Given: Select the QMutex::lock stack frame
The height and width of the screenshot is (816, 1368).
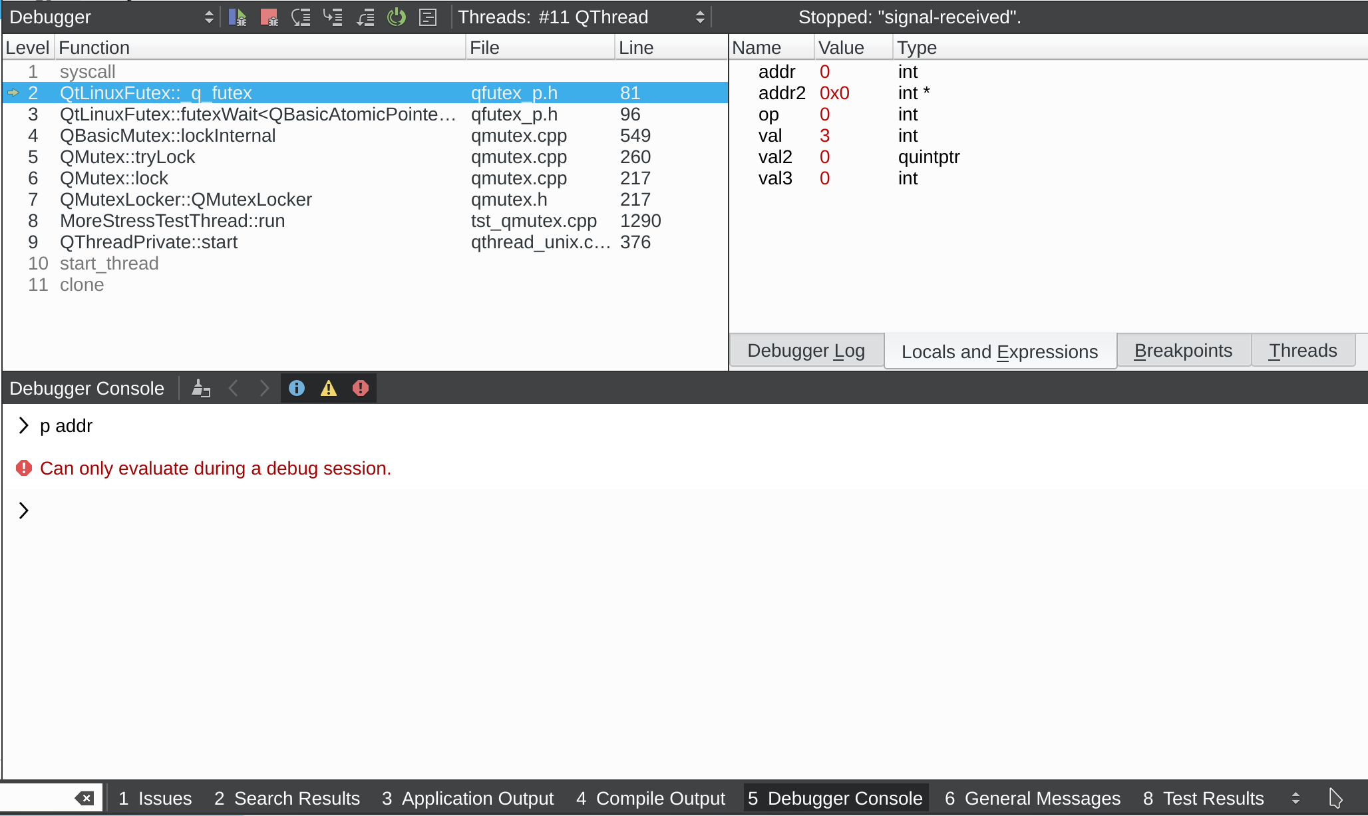Looking at the screenshot, I should click(x=114, y=178).
